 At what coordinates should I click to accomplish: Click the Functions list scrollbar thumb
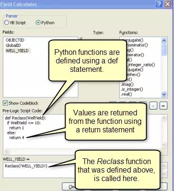(164, 49)
